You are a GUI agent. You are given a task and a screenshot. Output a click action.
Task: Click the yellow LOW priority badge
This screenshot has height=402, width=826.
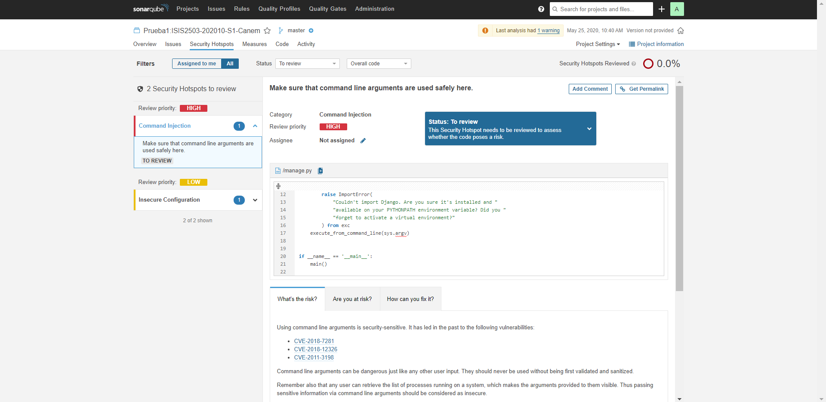194,182
